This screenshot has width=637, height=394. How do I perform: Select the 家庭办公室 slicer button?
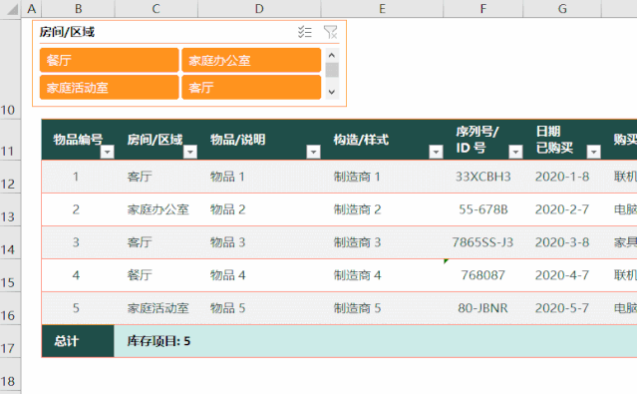[x=251, y=60]
